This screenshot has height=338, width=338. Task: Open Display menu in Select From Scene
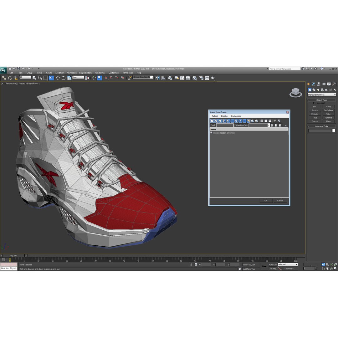click(x=224, y=116)
